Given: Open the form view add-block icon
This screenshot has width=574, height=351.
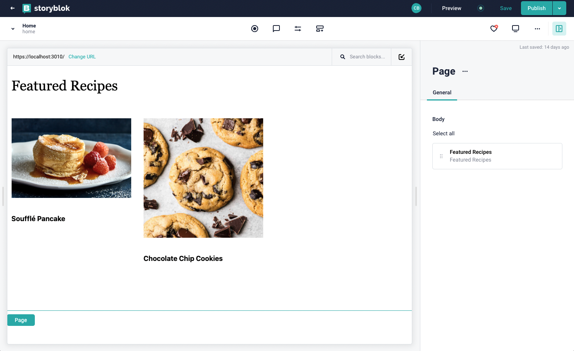Looking at the screenshot, I should click(320, 29).
